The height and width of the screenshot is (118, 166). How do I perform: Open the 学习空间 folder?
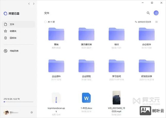[116, 66]
